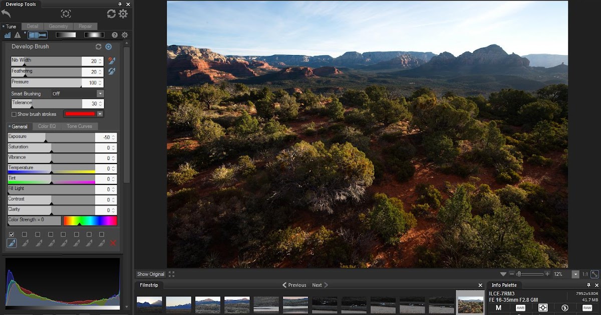This screenshot has height=315, width=601.
Task: Open the Tone Curve tab
Action: click(x=79, y=126)
